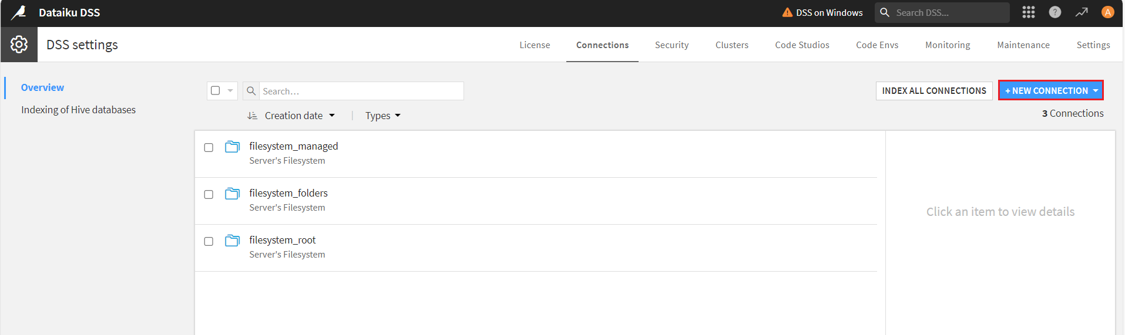Click the activity trend arrow icon
Image resolution: width=1125 pixels, height=335 pixels.
[1082, 12]
